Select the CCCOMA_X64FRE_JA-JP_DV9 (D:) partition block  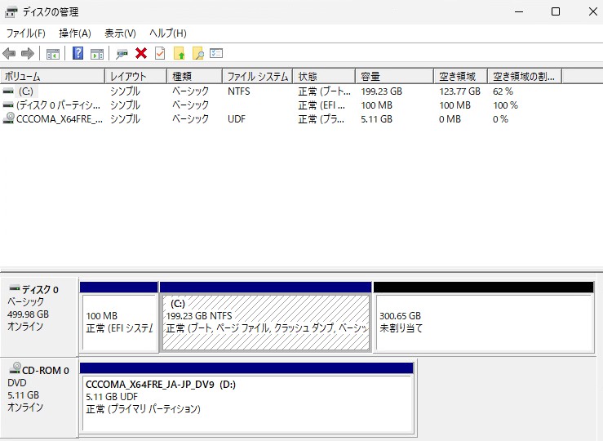point(246,398)
